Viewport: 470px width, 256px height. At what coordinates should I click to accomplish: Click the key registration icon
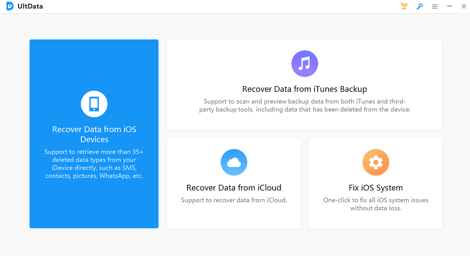pyautogui.click(x=419, y=7)
